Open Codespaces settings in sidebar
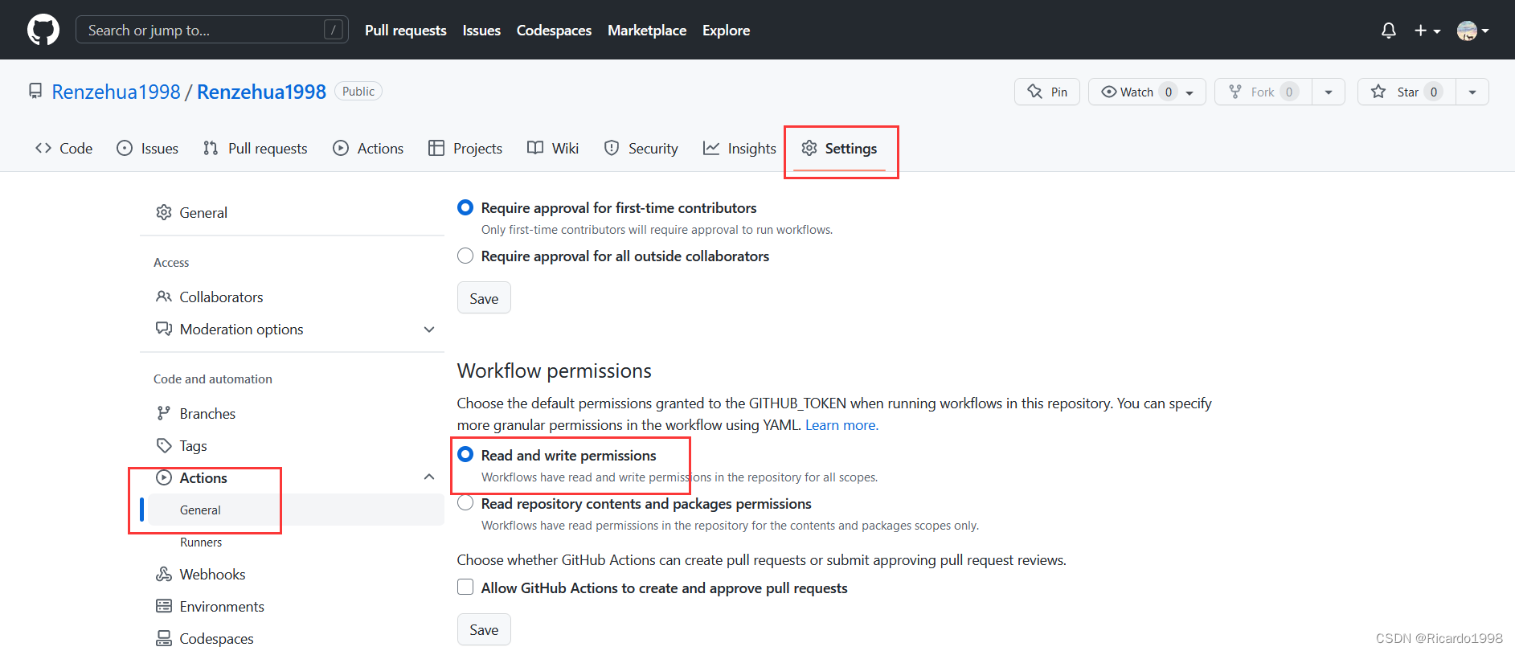This screenshot has width=1515, height=651. (x=293, y=638)
